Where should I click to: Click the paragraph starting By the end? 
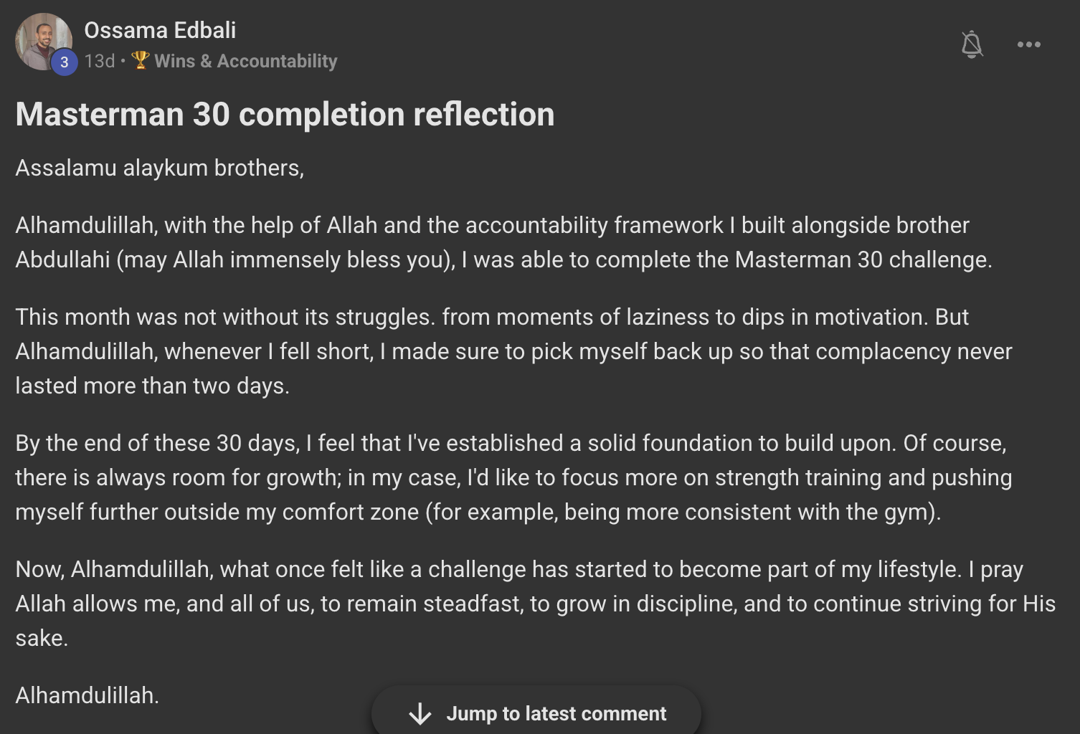point(502,477)
